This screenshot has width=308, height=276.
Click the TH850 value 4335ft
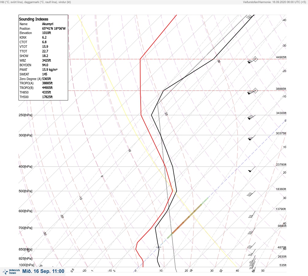(x=47, y=92)
